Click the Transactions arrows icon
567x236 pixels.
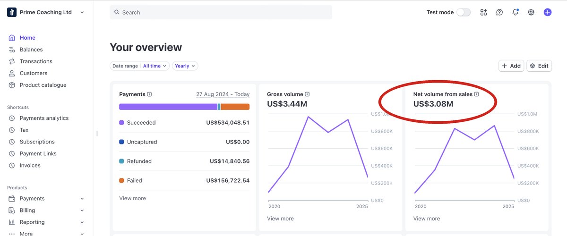coord(12,61)
